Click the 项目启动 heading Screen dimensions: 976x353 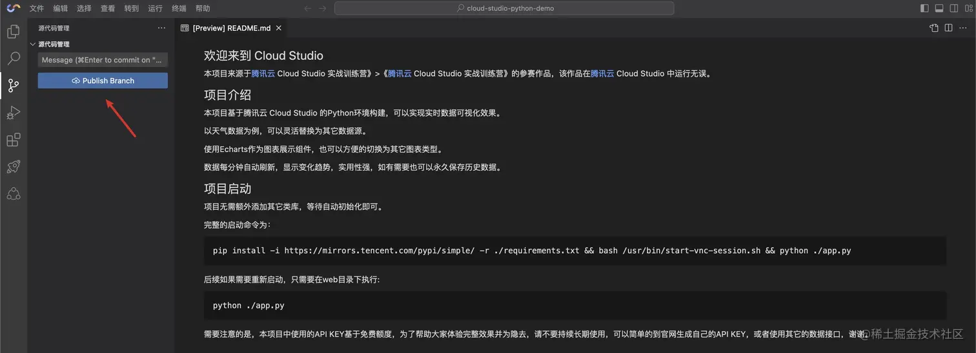pos(227,189)
